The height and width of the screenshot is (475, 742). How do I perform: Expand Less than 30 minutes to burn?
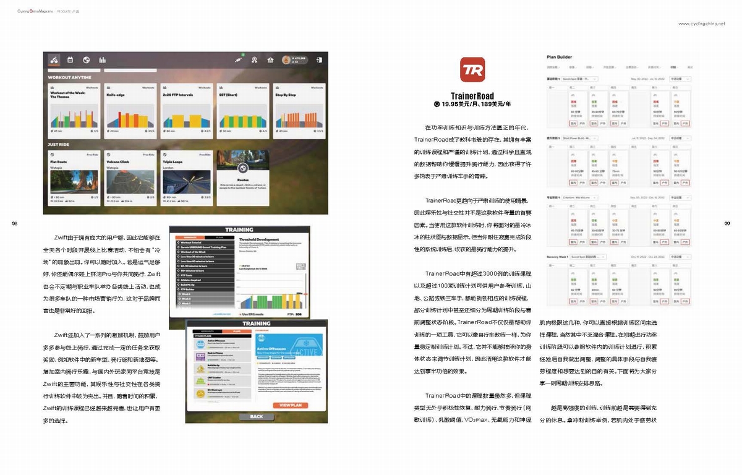pos(205,257)
